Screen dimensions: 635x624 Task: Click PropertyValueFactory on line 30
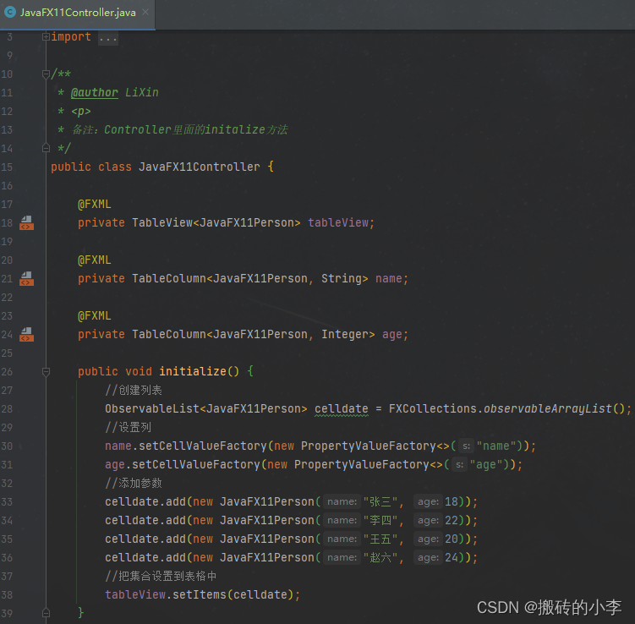[x=368, y=446]
